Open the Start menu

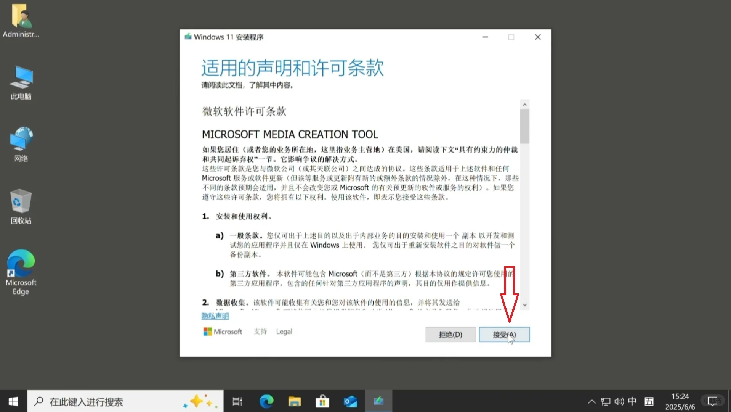12,401
